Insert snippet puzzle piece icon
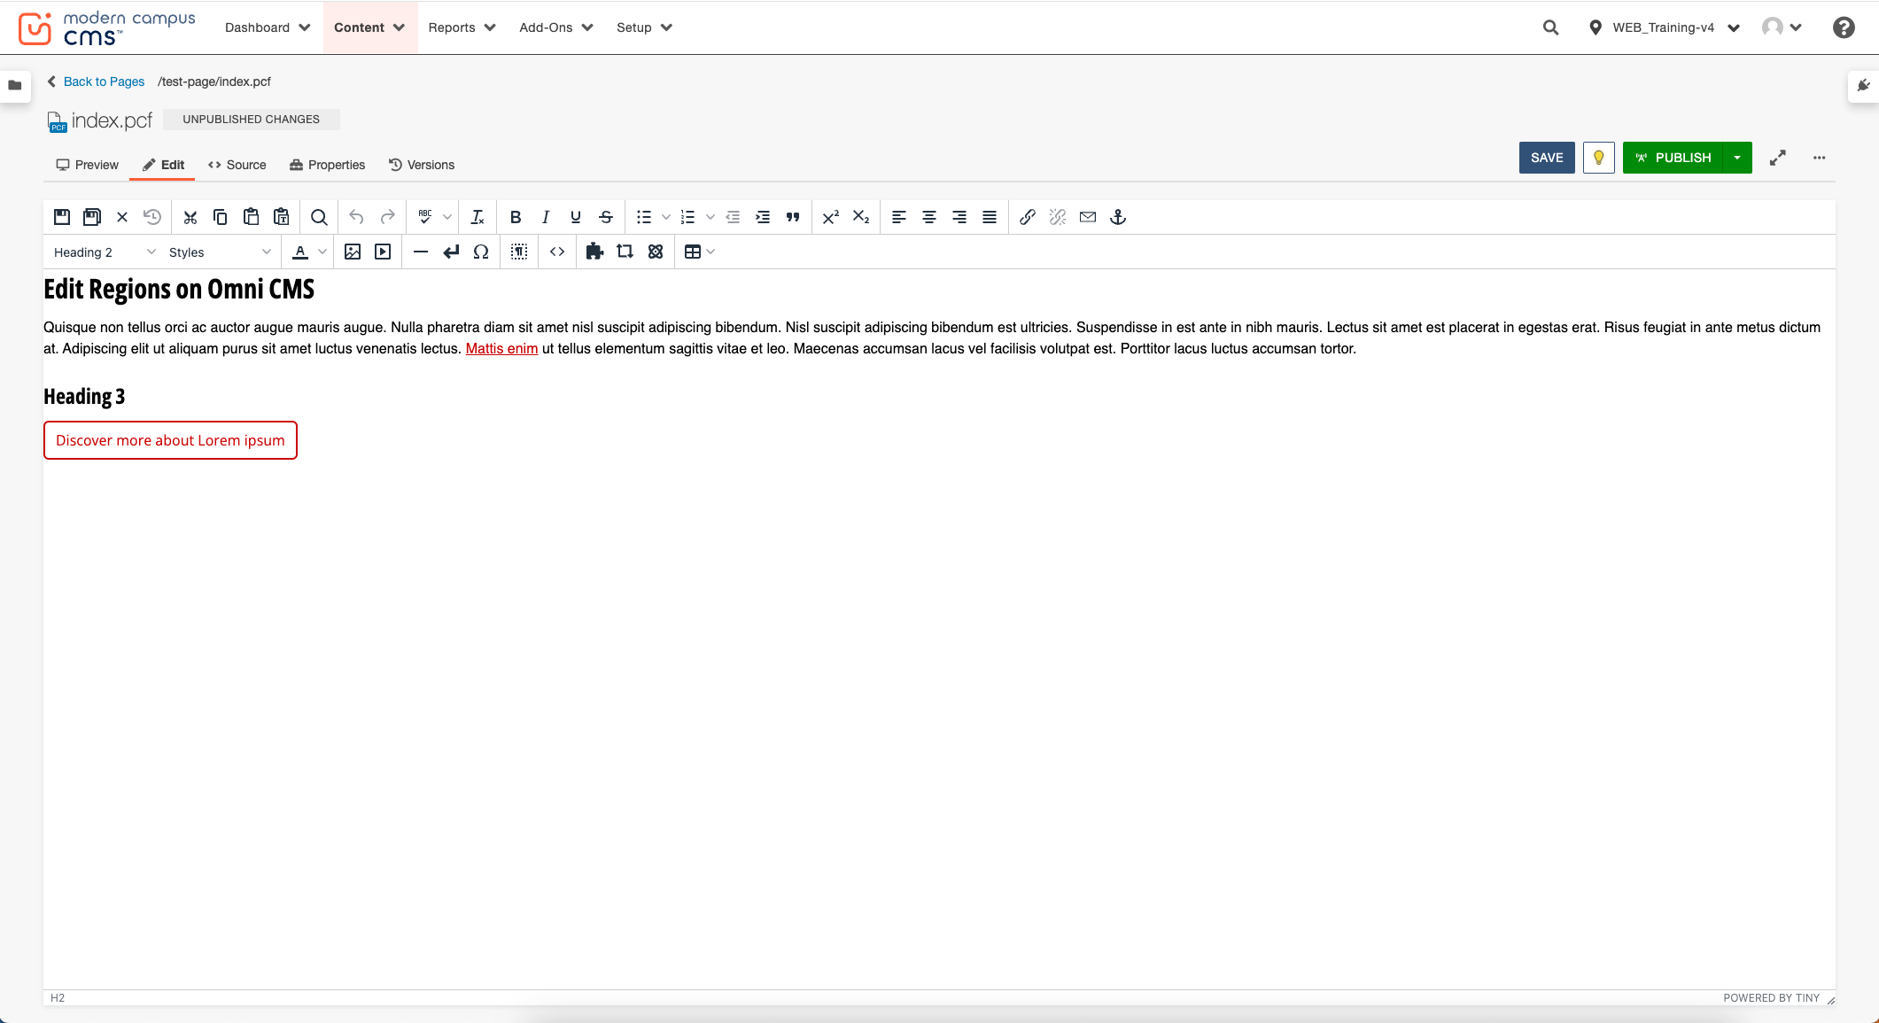 595,252
